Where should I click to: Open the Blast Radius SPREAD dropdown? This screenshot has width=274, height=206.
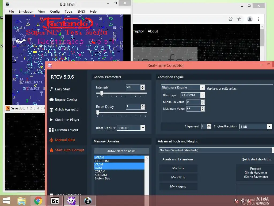[x=143, y=128]
